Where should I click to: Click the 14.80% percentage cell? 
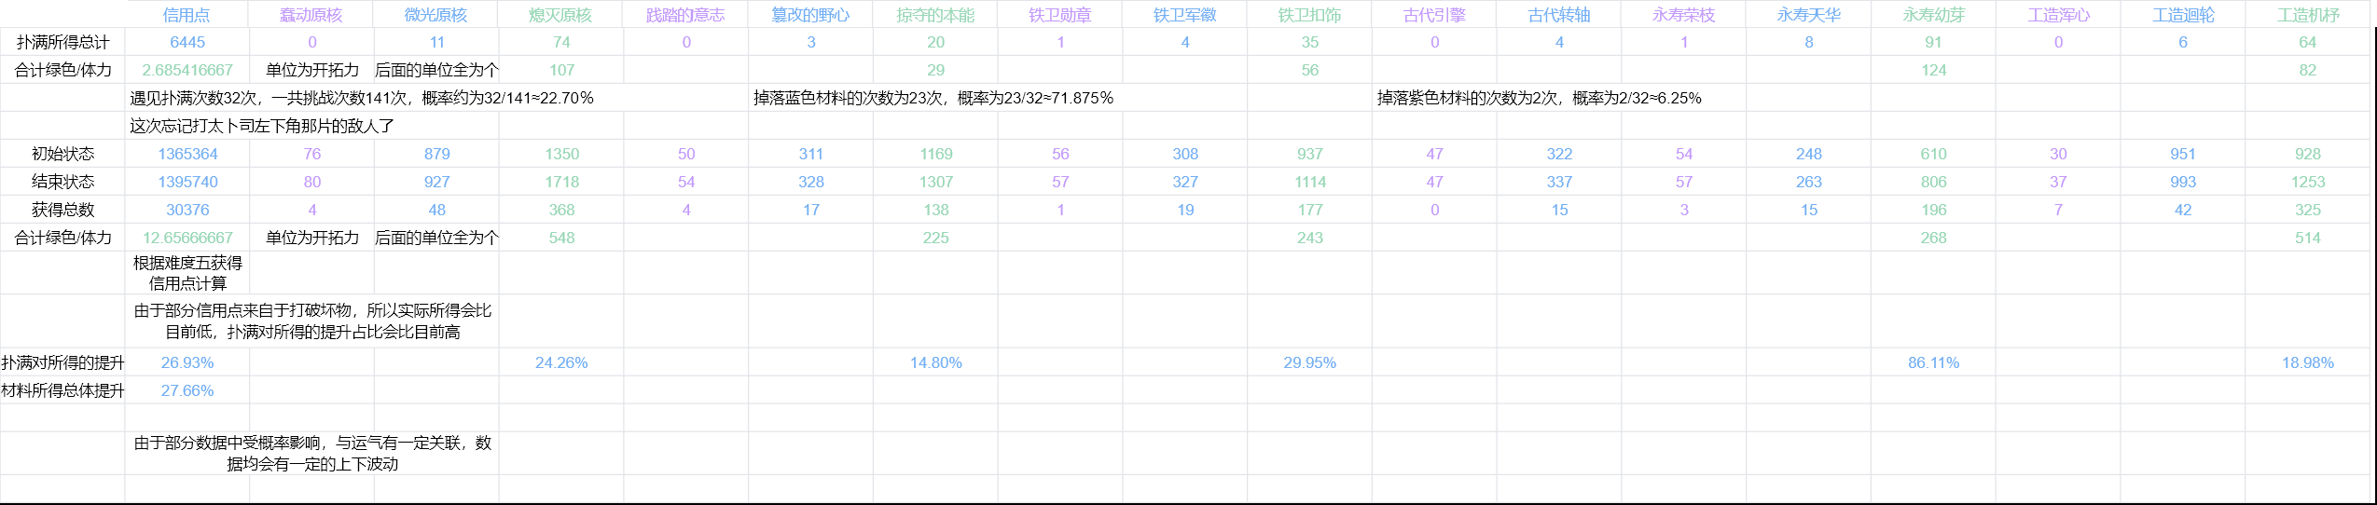click(x=936, y=362)
